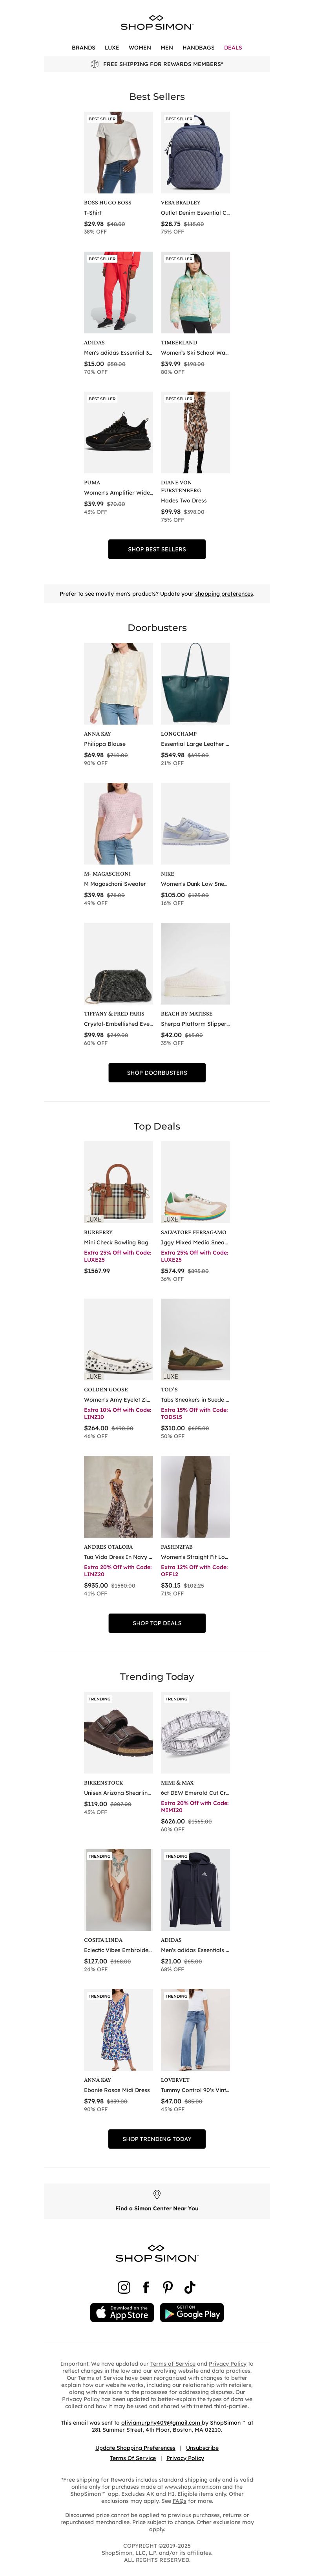Click the Unsubscribe link in footer
The width and height of the screenshot is (314, 2576).
[203, 2448]
